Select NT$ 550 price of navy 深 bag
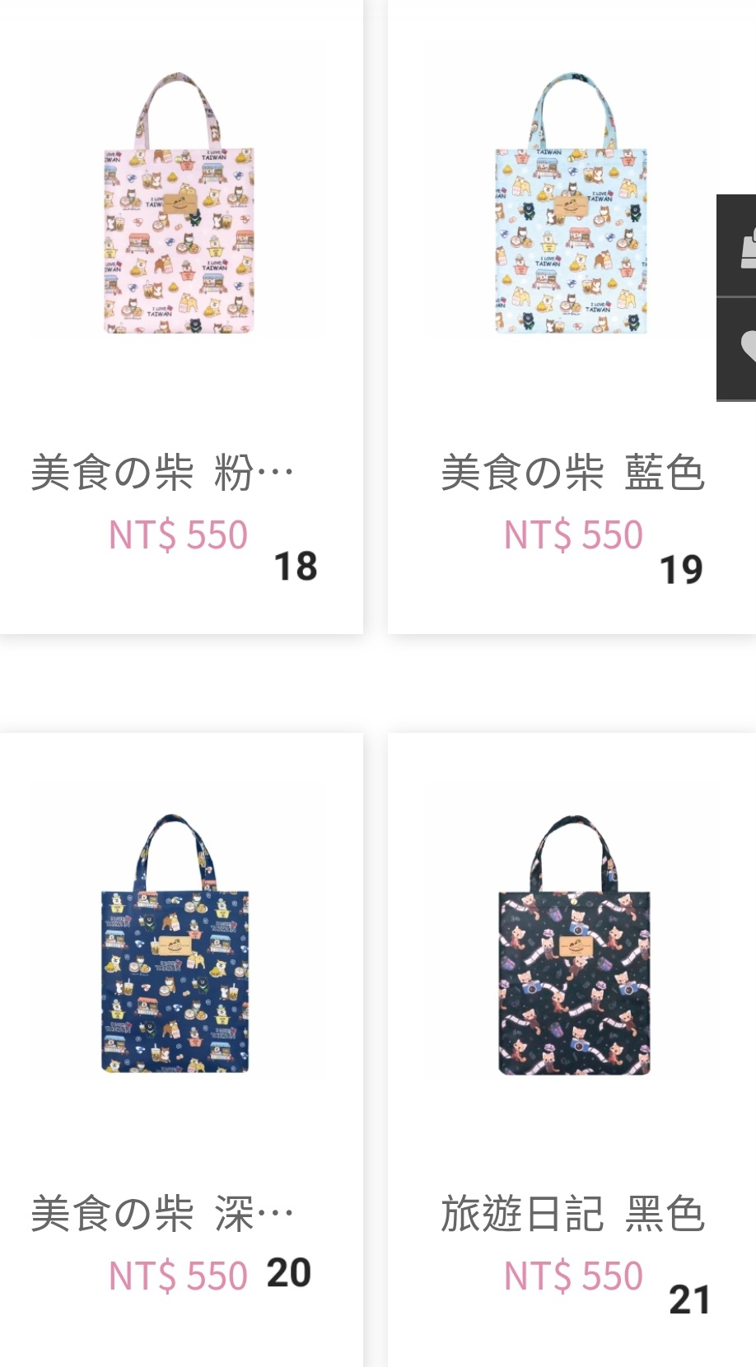The width and height of the screenshot is (756, 1367). click(178, 1276)
